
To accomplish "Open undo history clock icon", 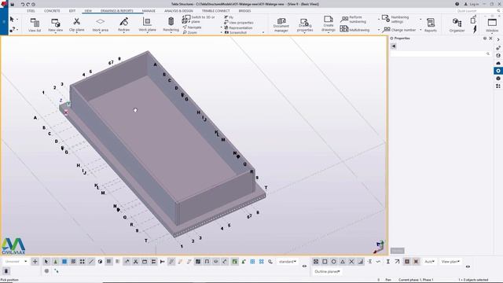I will click(x=33, y=5).
